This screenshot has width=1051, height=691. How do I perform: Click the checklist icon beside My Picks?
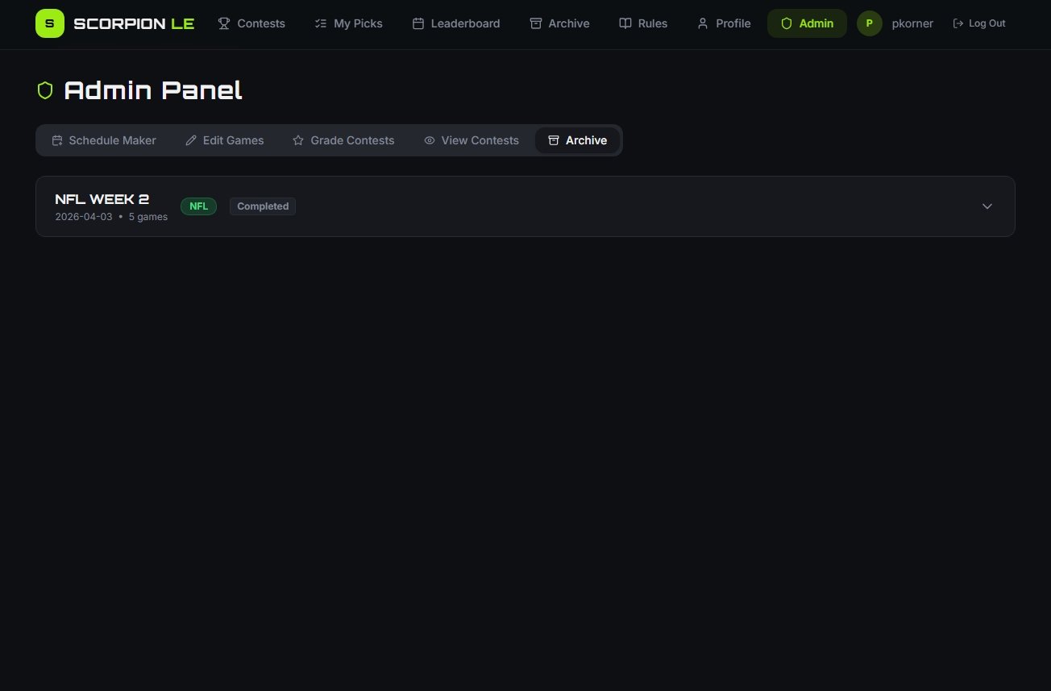pos(321,23)
